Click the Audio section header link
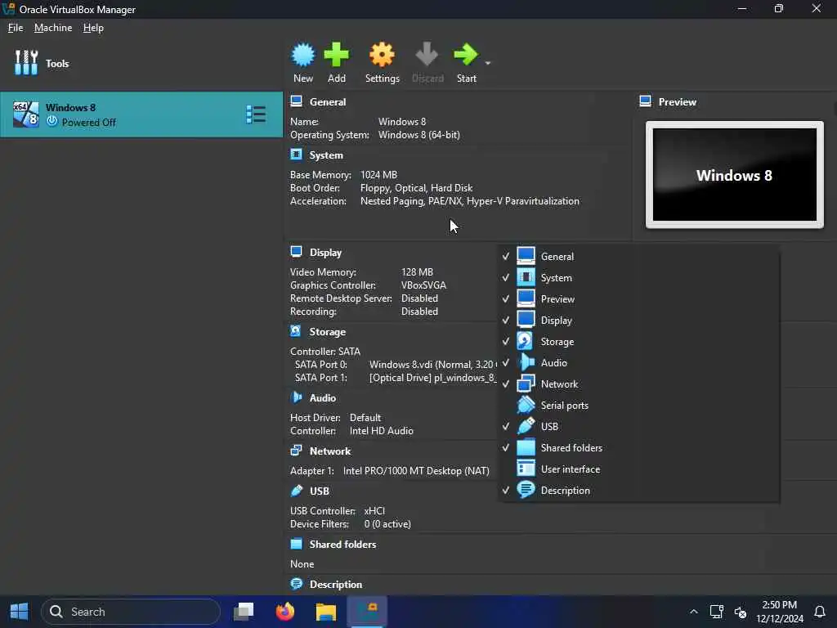The height and width of the screenshot is (628, 837). tap(322, 398)
